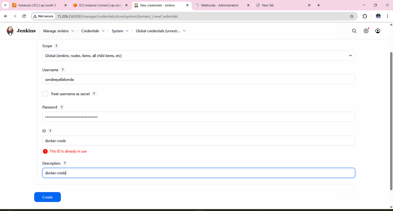Show help for the ID field
This screenshot has width=393, height=211.
(x=50, y=131)
